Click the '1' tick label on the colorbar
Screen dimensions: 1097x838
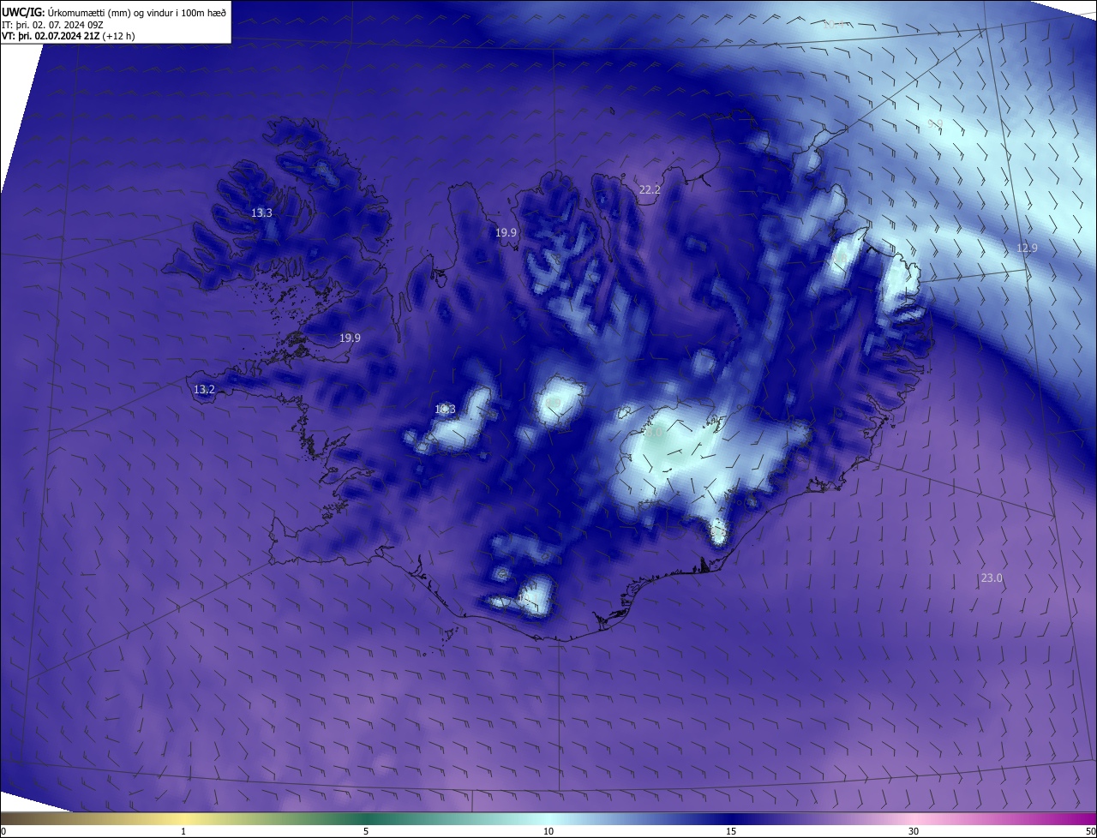pos(183,831)
